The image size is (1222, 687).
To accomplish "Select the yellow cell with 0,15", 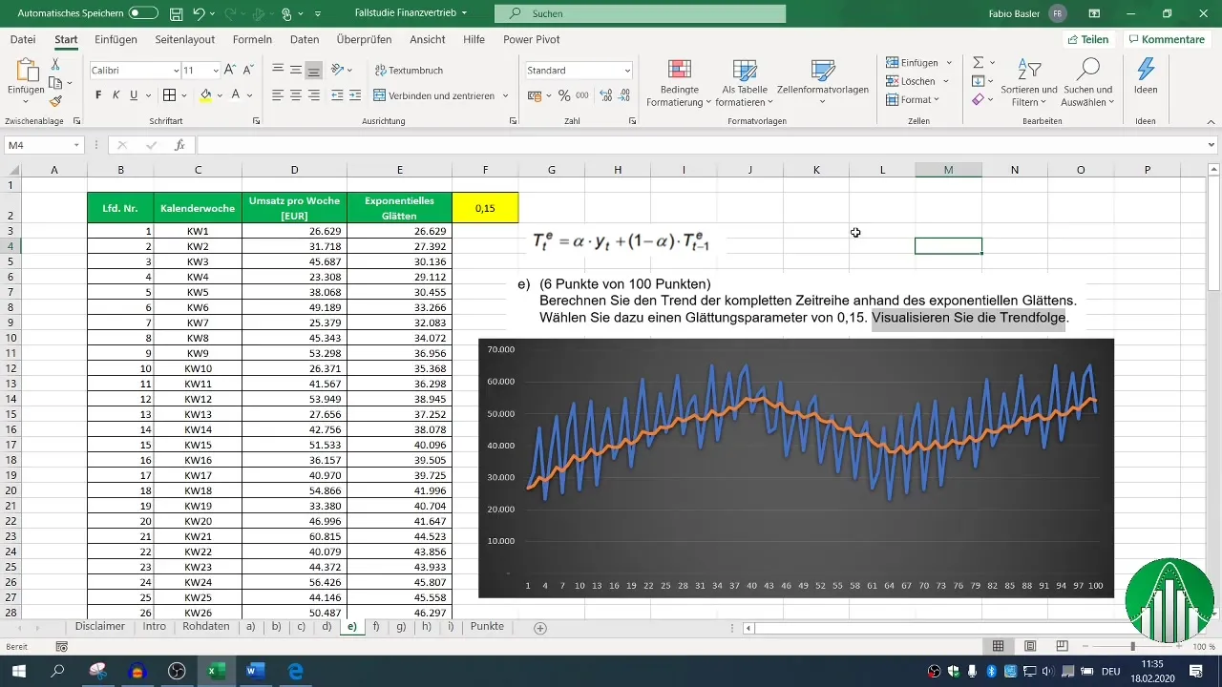I will (x=485, y=208).
